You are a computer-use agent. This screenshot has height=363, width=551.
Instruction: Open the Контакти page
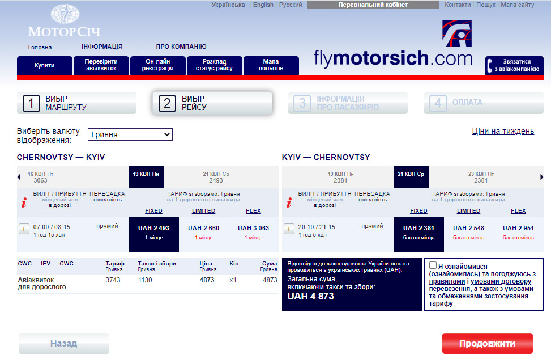[x=458, y=5]
